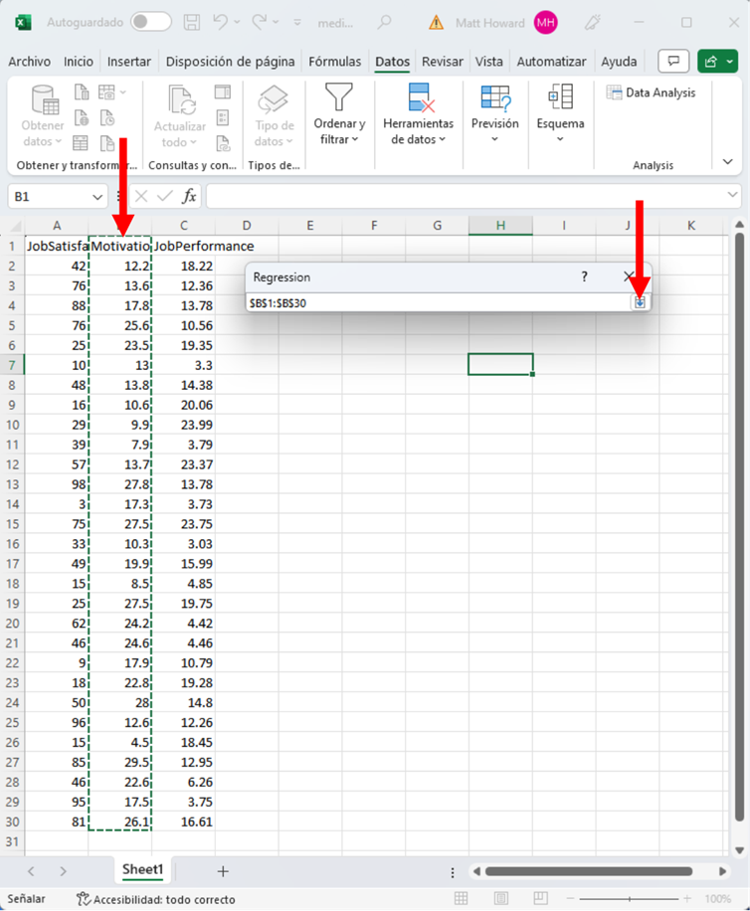Switch to the Fórmulas tab
750x911 pixels.
tap(334, 62)
